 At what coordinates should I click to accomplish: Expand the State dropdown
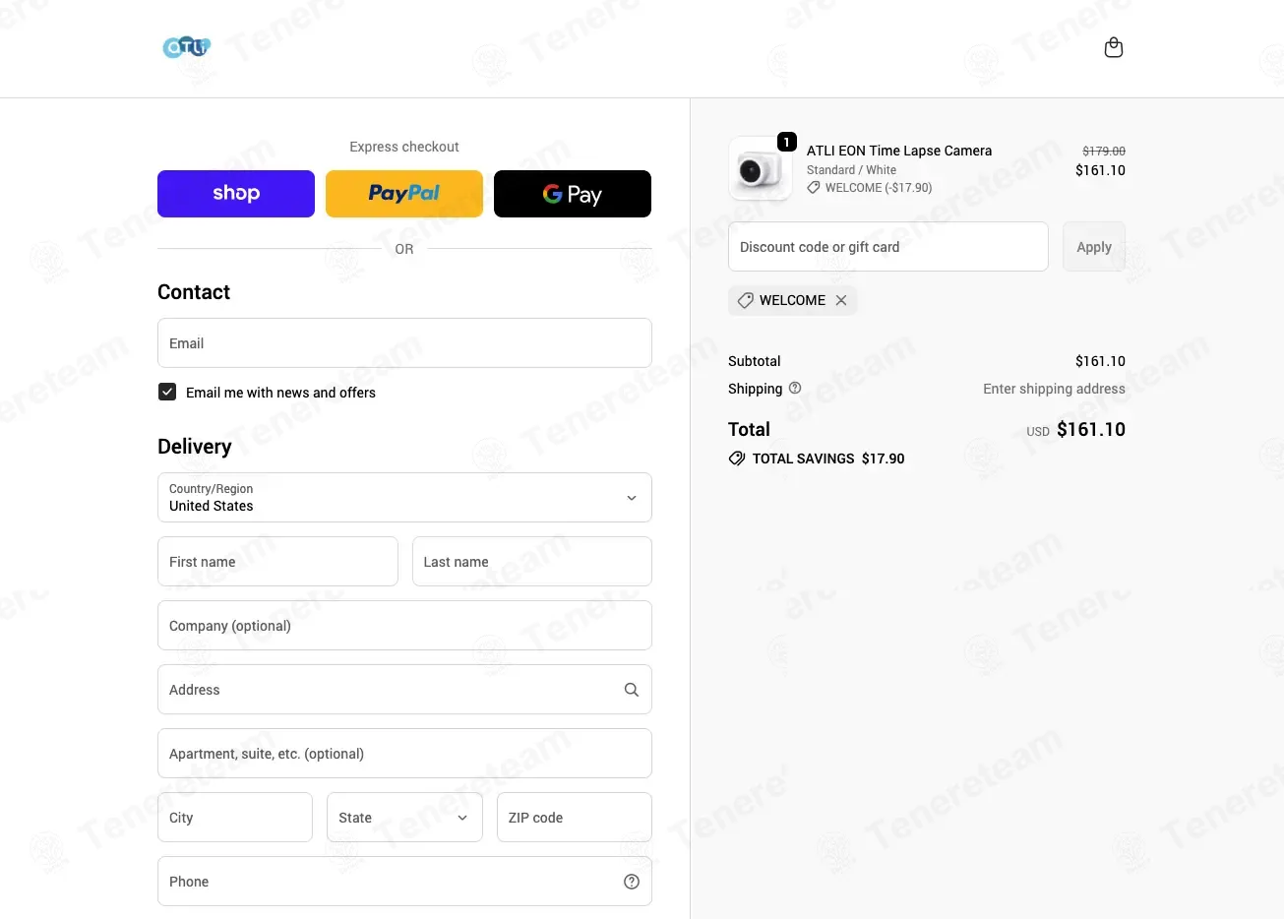click(x=404, y=818)
